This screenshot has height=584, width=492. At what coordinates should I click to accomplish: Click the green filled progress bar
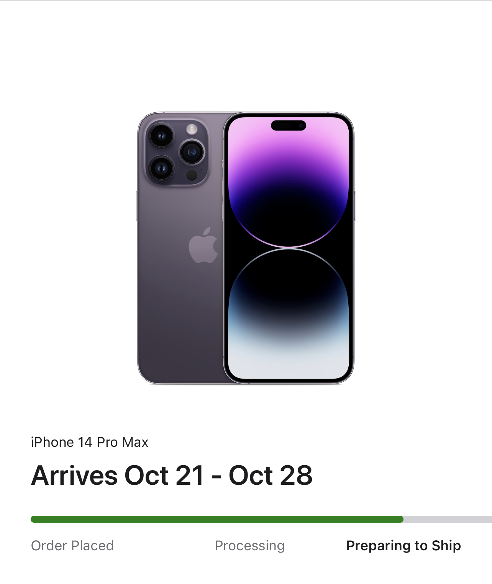[217, 519]
